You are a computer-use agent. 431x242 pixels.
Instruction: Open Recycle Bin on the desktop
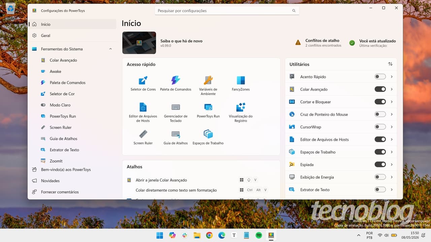[x=11, y=11]
